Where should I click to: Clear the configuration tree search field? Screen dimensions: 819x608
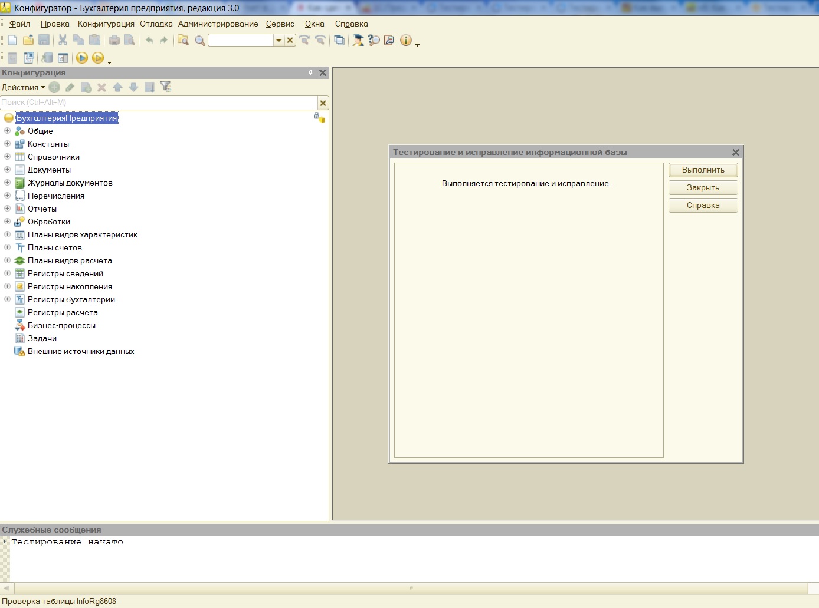pyautogui.click(x=323, y=103)
